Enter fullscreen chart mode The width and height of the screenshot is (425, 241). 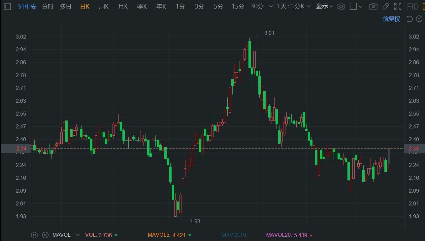398,6
